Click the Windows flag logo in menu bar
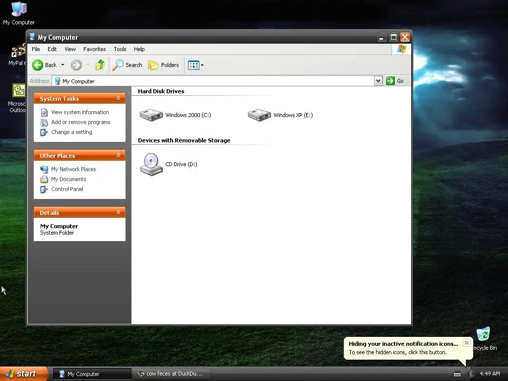Viewport: 508px width, 381px height. (402, 49)
